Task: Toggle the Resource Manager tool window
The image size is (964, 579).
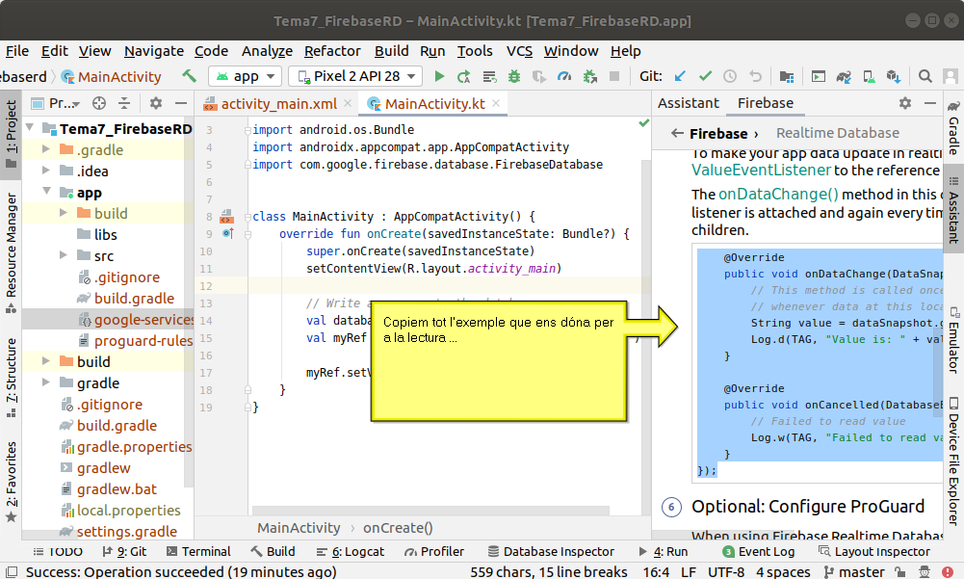Action: [11, 252]
